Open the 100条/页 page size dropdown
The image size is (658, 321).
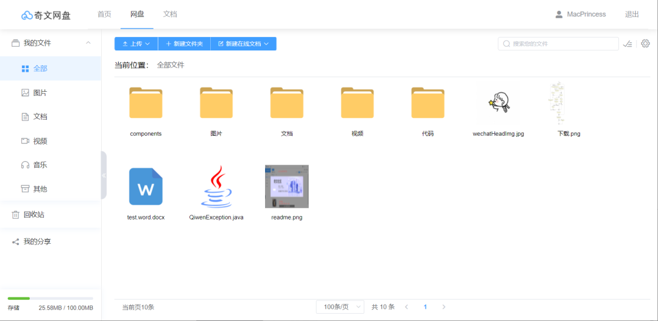point(340,307)
